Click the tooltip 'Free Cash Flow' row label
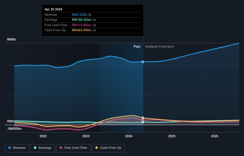The image size is (244, 156). (x=56, y=25)
